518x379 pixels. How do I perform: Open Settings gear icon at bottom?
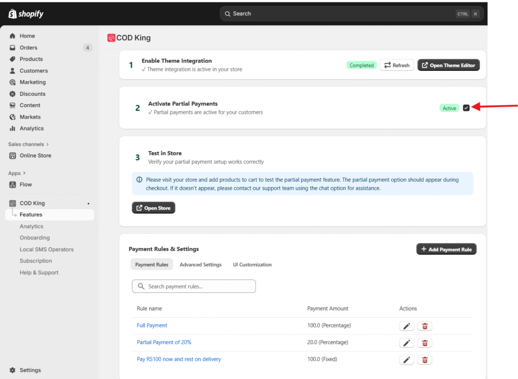click(x=13, y=370)
